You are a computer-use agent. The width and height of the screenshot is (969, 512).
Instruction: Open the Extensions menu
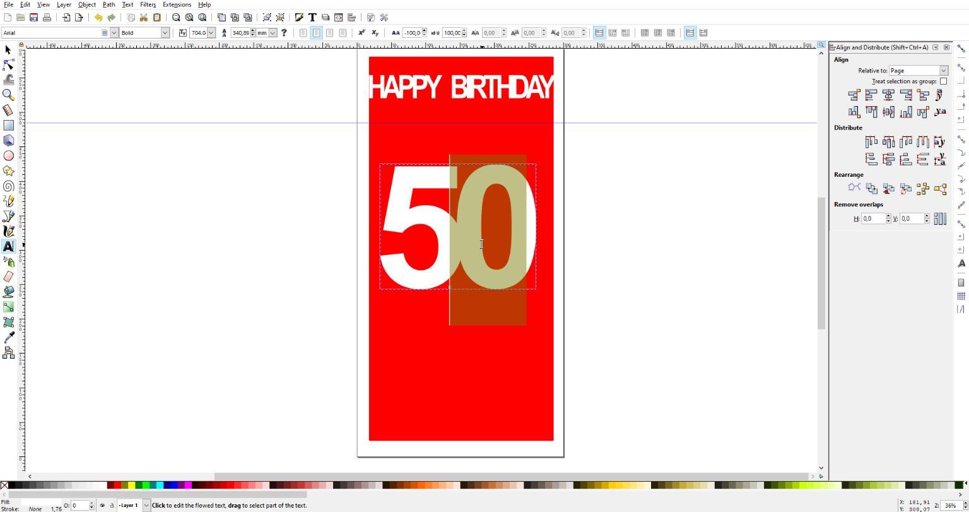(x=177, y=4)
